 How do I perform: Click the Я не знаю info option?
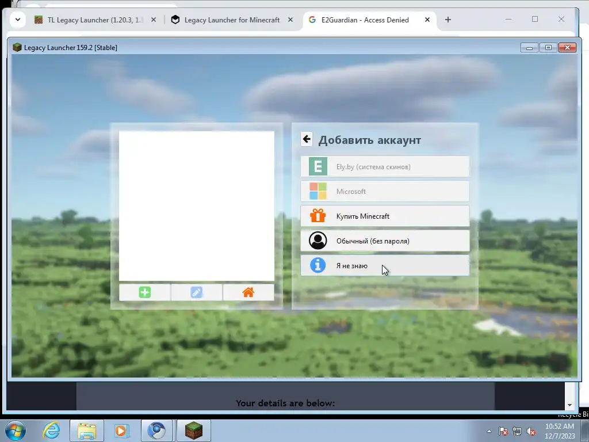click(385, 265)
